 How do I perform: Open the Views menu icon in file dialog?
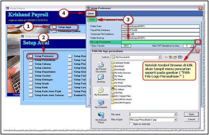click(x=180, y=57)
